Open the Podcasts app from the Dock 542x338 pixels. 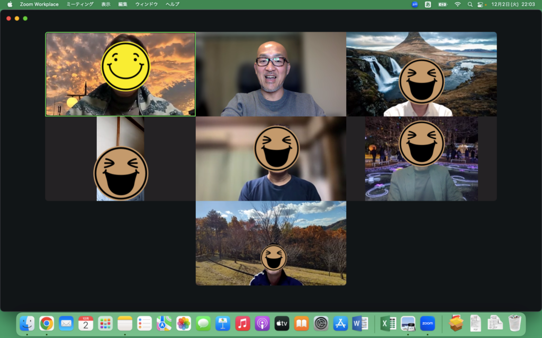pos(262,323)
